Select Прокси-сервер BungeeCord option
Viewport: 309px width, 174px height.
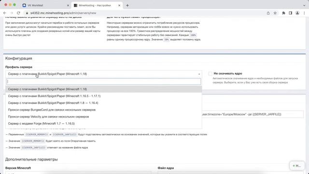(104, 110)
